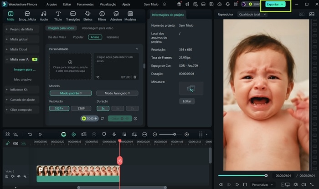Select the Romance style tab
Screen dimensions: 319x189
(113, 37)
